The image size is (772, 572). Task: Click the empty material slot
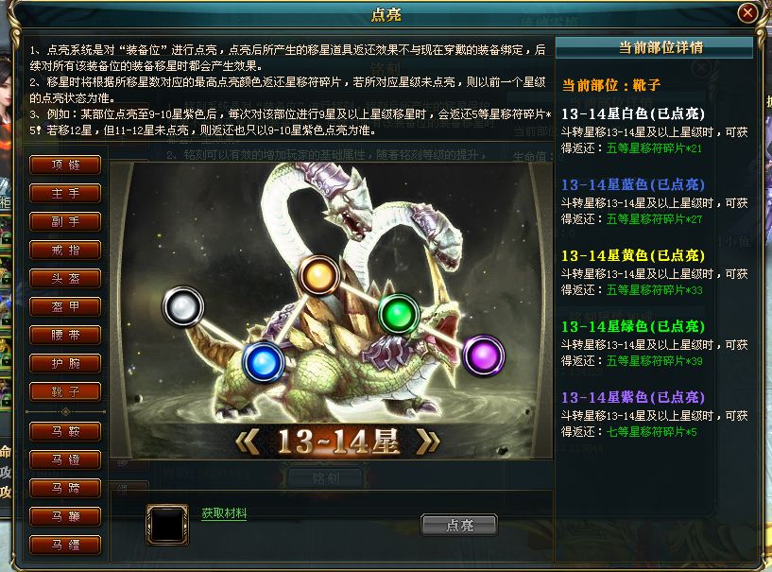(x=167, y=524)
